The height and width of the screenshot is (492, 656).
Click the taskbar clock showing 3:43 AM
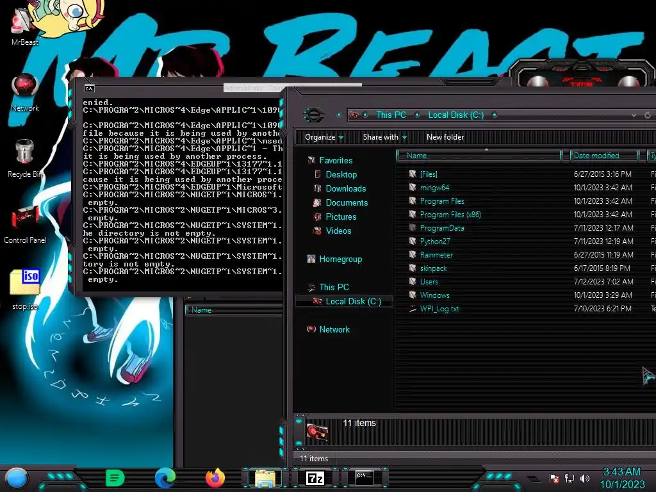click(x=622, y=478)
